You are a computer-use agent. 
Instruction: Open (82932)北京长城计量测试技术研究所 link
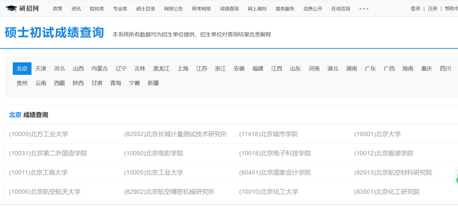176,134
